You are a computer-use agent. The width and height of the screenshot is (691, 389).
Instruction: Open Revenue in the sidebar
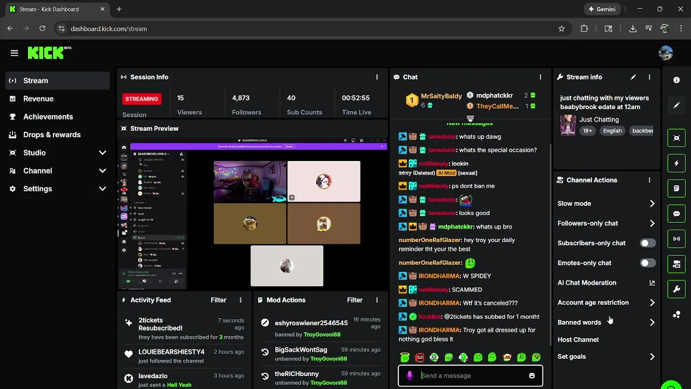click(x=57, y=99)
